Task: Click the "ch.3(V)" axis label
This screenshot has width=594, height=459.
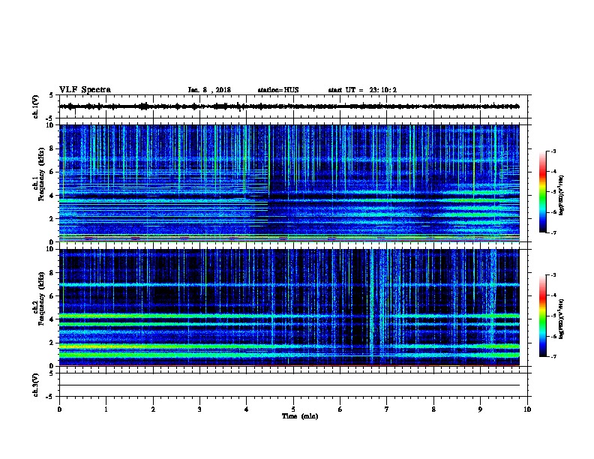Action: tap(36, 385)
